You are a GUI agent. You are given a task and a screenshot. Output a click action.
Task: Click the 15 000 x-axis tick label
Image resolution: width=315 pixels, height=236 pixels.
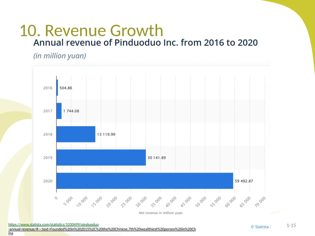(97, 202)
